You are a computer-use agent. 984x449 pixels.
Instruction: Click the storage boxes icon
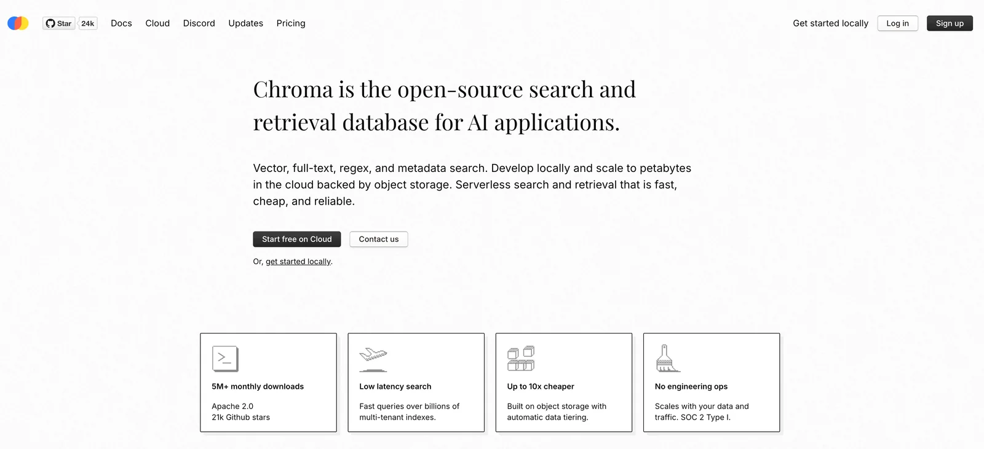tap(521, 359)
